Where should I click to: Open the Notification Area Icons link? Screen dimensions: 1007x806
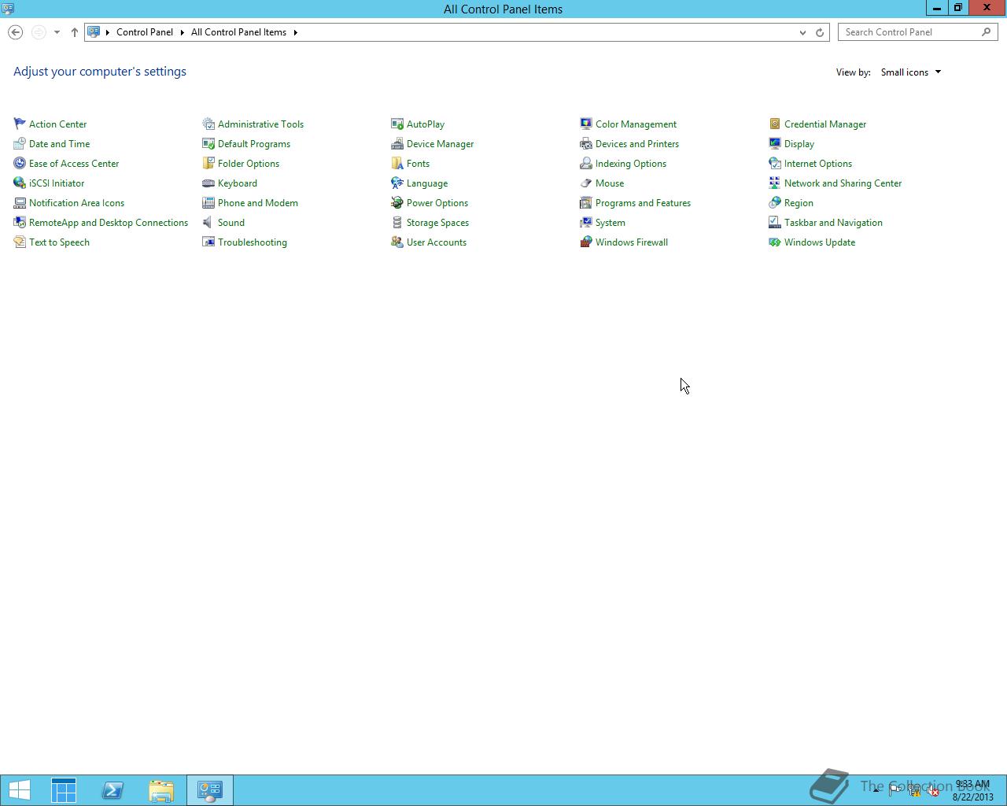(76, 202)
